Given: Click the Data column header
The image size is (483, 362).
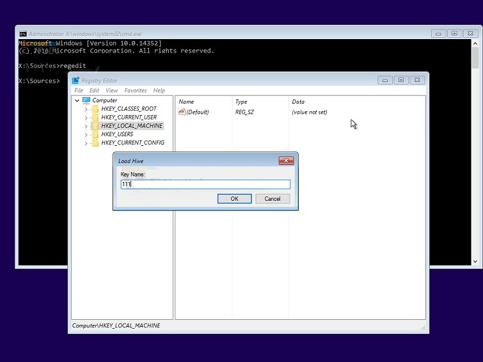Looking at the screenshot, I should tap(298, 102).
